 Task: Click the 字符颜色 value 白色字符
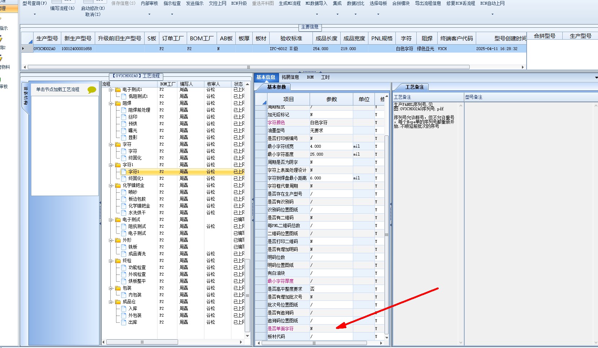(319, 122)
